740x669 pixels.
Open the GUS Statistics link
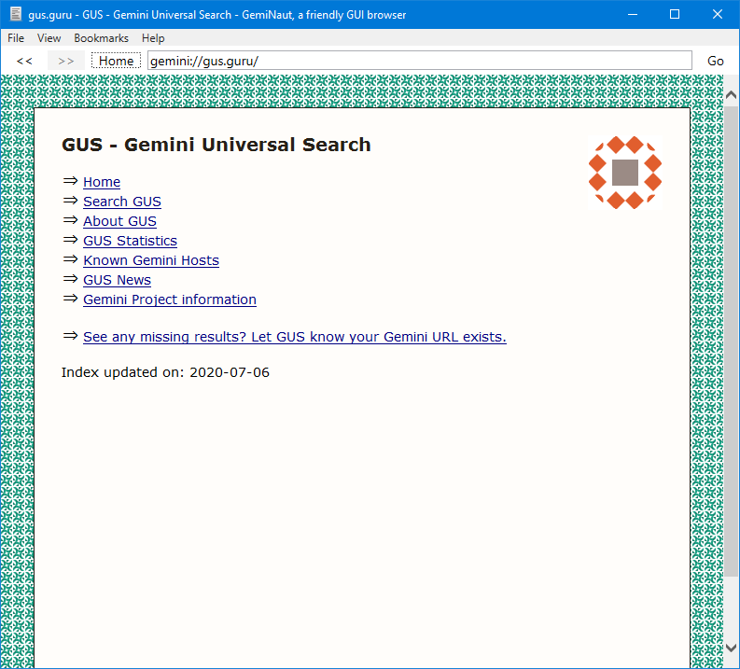[x=130, y=241]
